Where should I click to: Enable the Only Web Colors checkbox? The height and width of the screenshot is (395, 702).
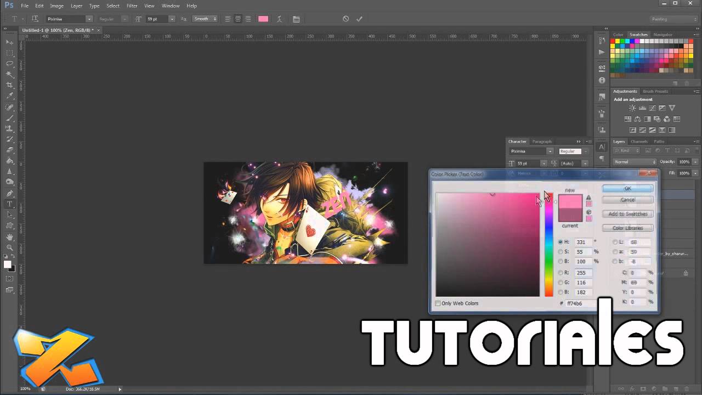(438, 303)
